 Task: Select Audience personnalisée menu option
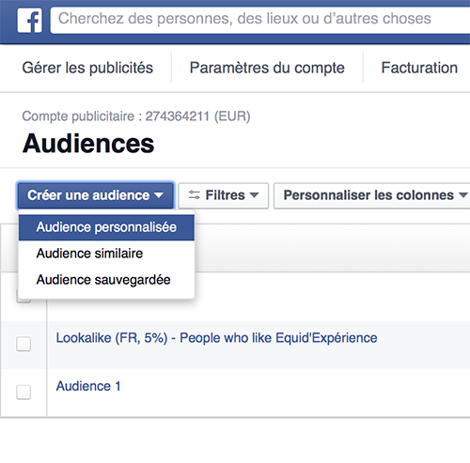click(x=106, y=227)
